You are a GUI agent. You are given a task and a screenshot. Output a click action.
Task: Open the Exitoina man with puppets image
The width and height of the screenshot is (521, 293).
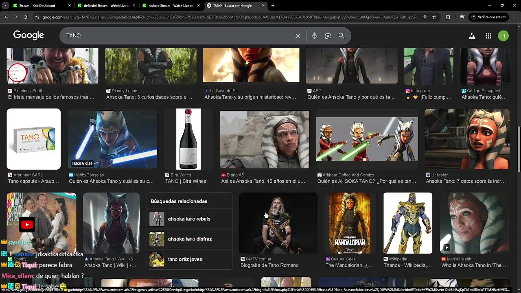pyautogui.click(x=53, y=66)
